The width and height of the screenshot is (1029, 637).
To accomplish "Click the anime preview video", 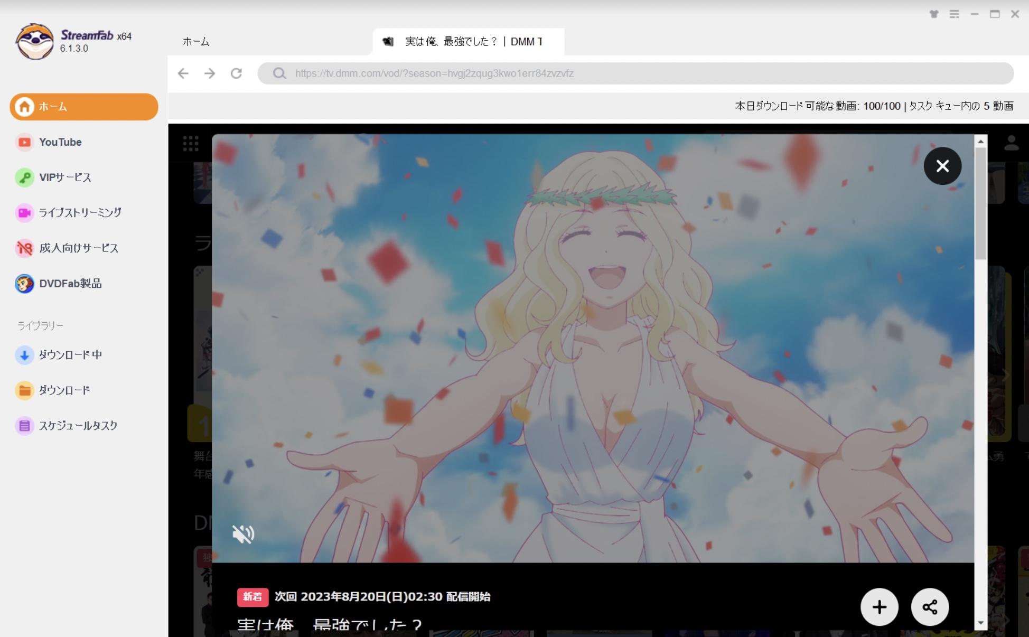I will click(x=593, y=349).
